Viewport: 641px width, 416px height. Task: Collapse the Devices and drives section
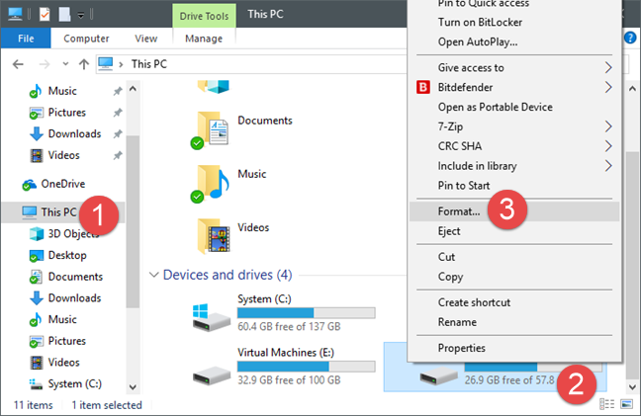[154, 274]
